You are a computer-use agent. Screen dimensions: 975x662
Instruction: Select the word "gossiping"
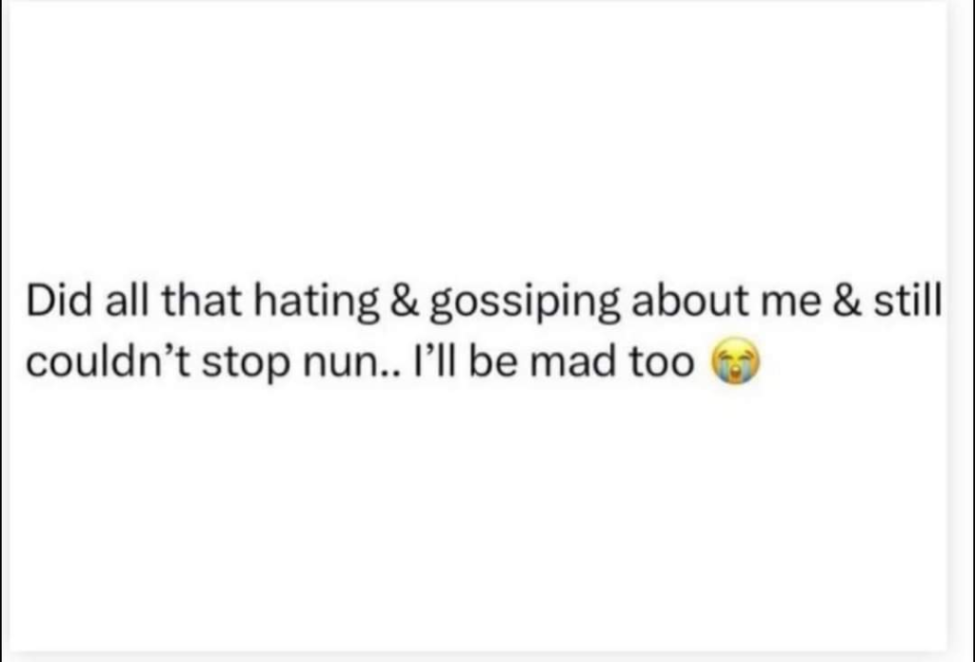point(525,303)
